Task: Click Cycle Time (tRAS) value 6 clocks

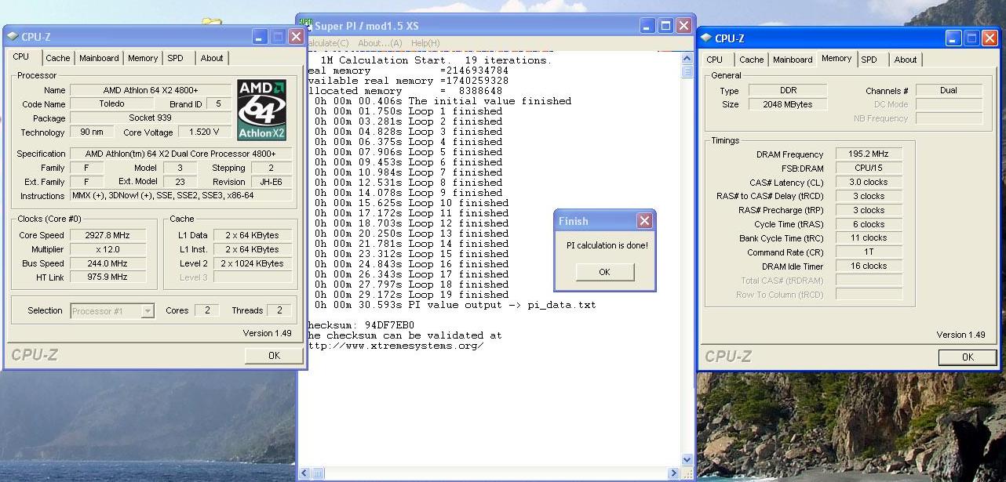Action: [x=869, y=224]
